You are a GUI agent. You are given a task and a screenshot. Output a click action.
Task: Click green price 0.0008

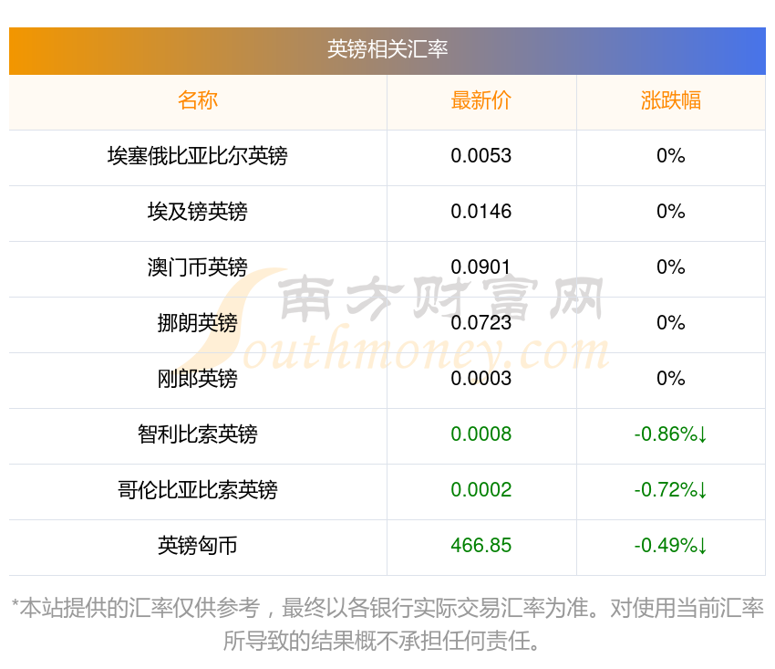click(480, 434)
